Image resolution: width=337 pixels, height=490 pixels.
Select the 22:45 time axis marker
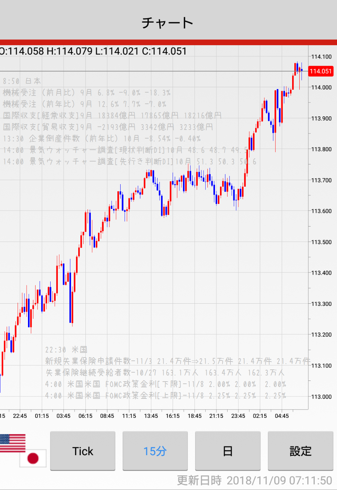[x=20, y=416]
